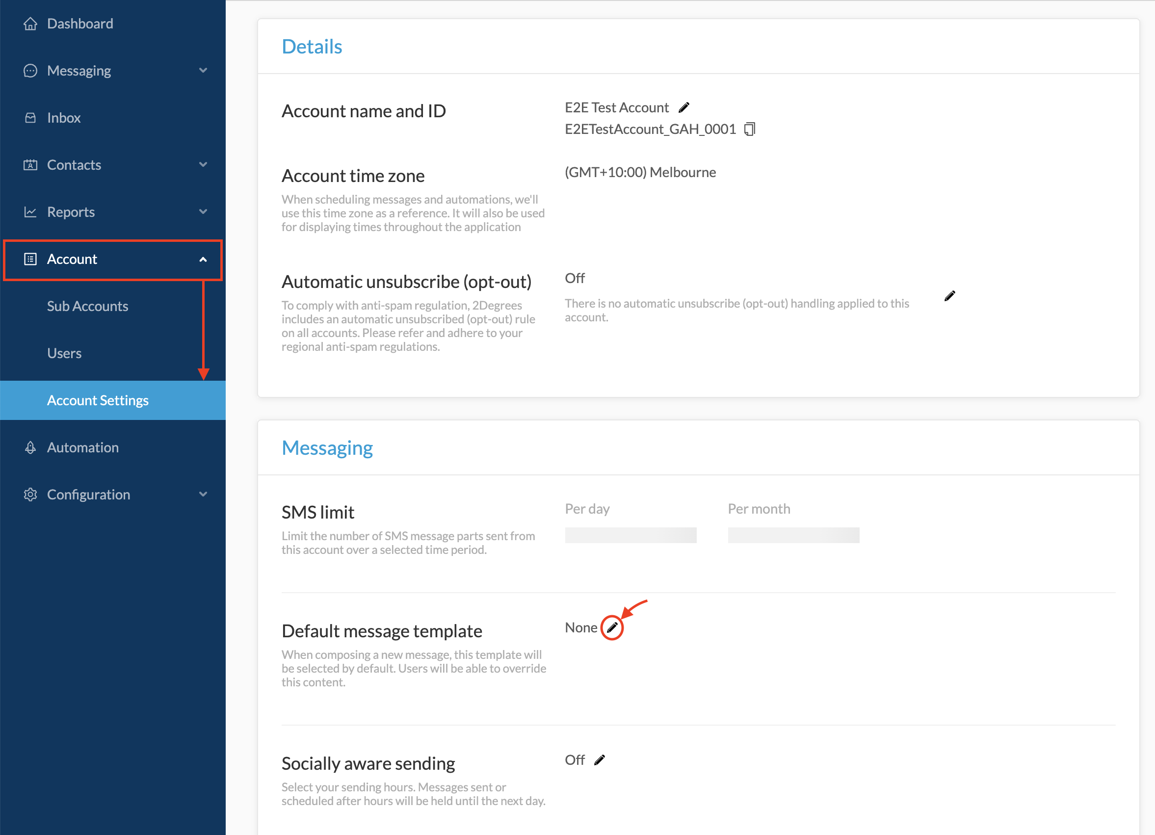Screen dimensions: 1155x835
Task: Edit socially aware sending setting
Action: click(600, 759)
